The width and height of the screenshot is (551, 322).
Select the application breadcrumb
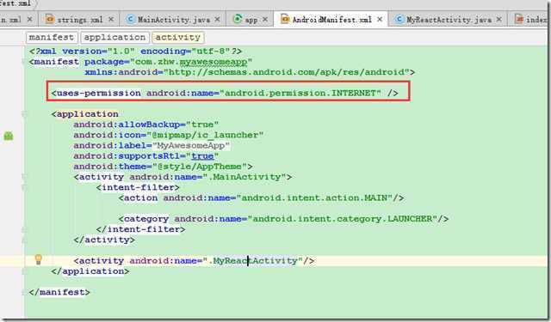pos(115,37)
